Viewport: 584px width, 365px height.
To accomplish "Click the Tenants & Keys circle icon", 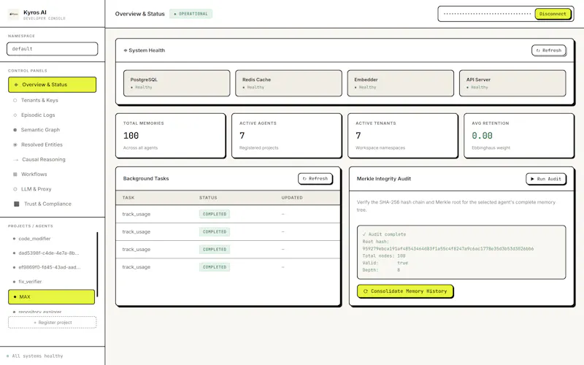I will click(x=15, y=100).
